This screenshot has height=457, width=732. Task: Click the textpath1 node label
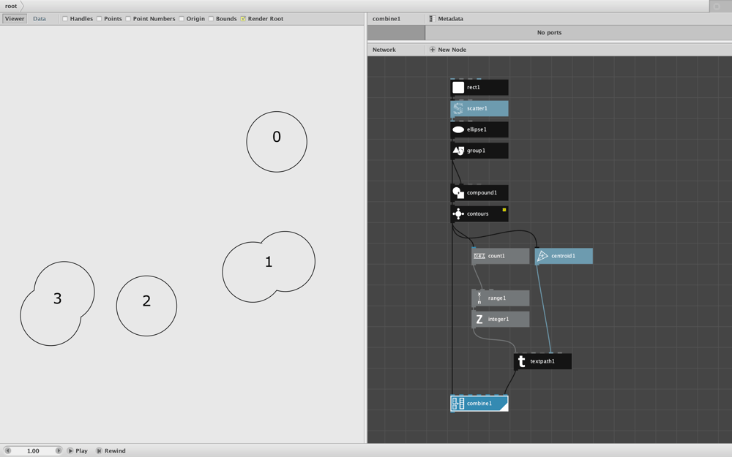click(542, 361)
